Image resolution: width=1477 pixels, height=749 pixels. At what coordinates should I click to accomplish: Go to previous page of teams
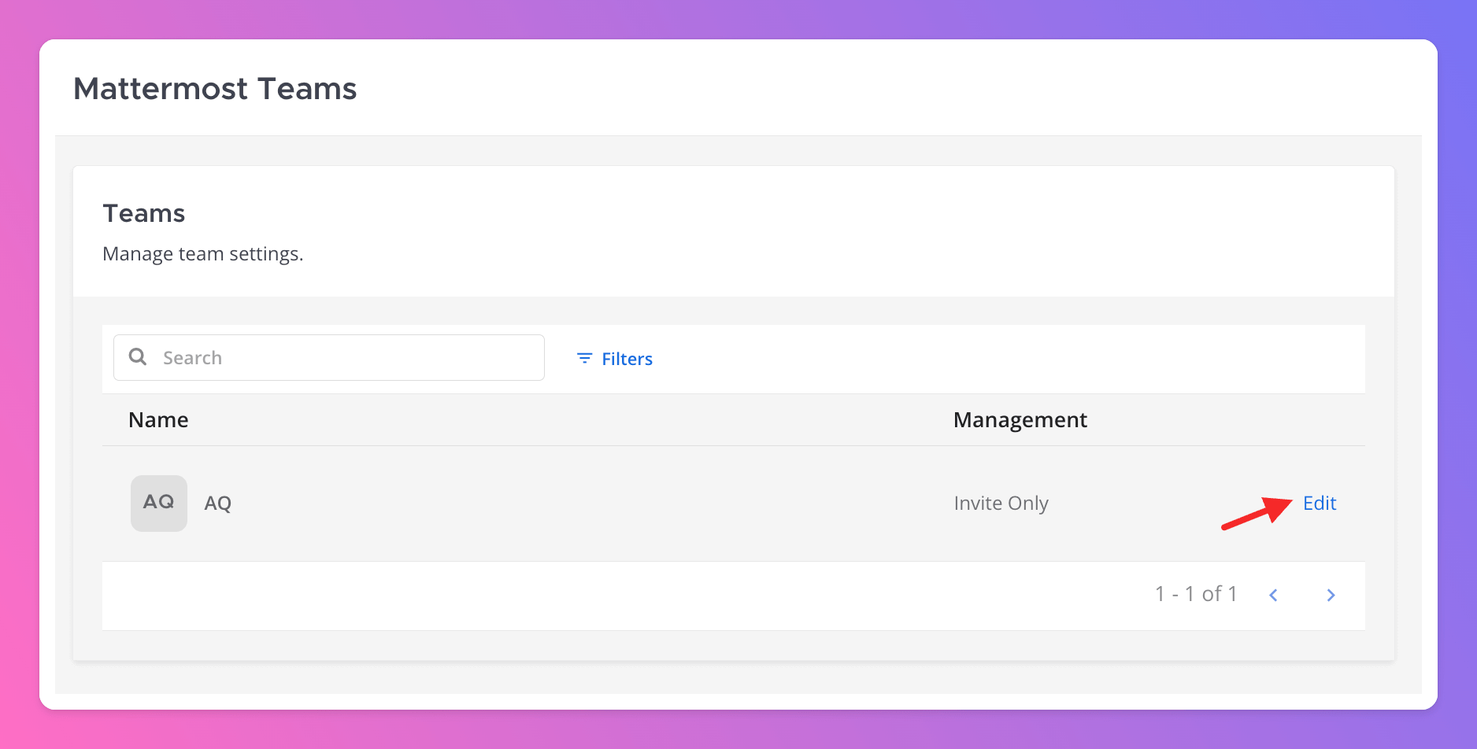[x=1273, y=596]
